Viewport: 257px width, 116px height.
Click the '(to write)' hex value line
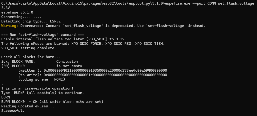(x=93, y=75)
